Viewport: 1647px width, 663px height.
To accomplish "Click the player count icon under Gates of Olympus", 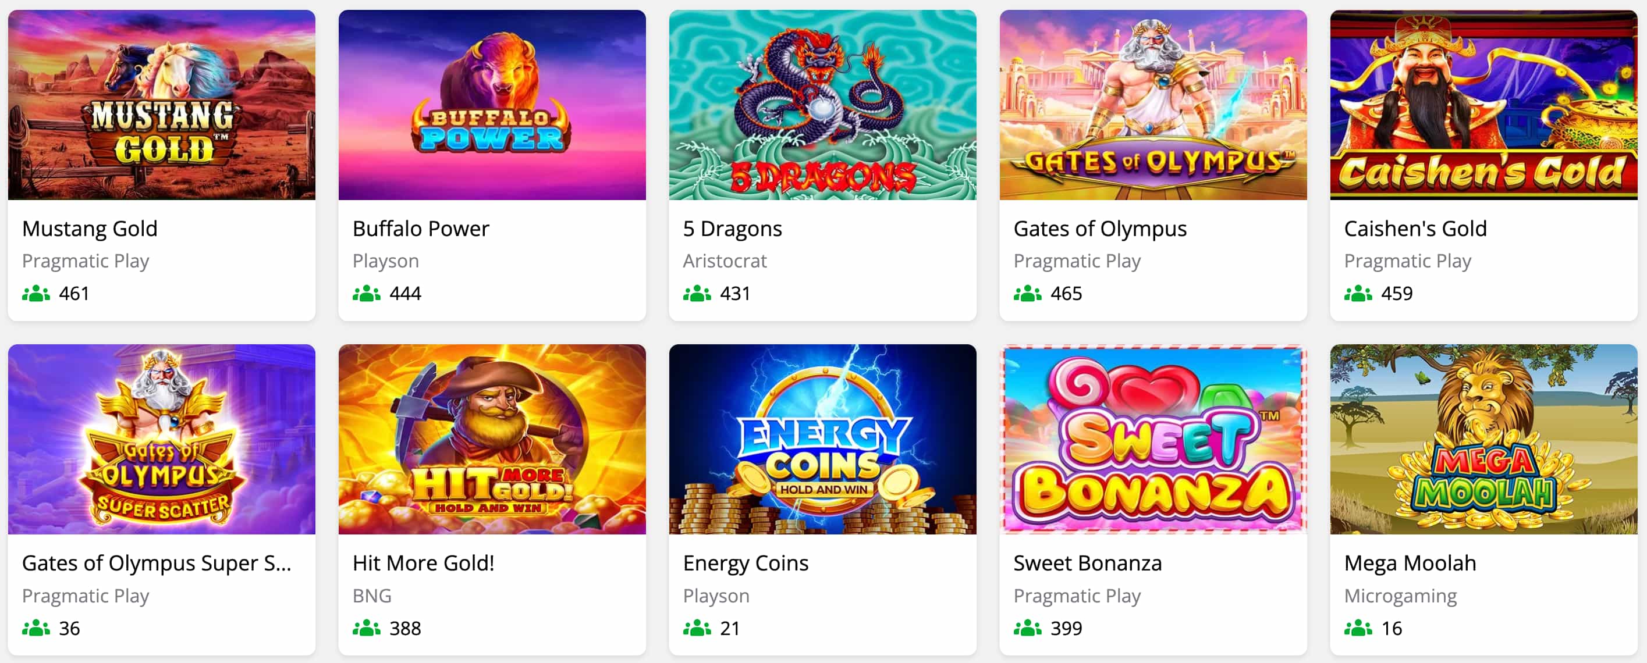I will pyautogui.click(x=1028, y=293).
